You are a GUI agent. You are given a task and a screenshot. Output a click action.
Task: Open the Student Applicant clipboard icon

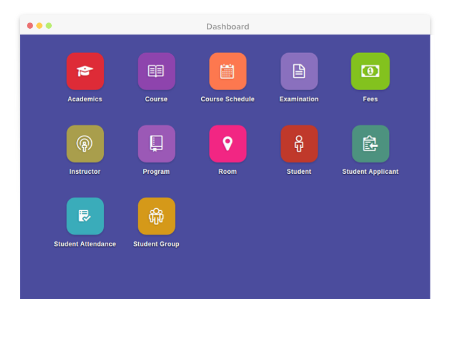pos(370,144)
